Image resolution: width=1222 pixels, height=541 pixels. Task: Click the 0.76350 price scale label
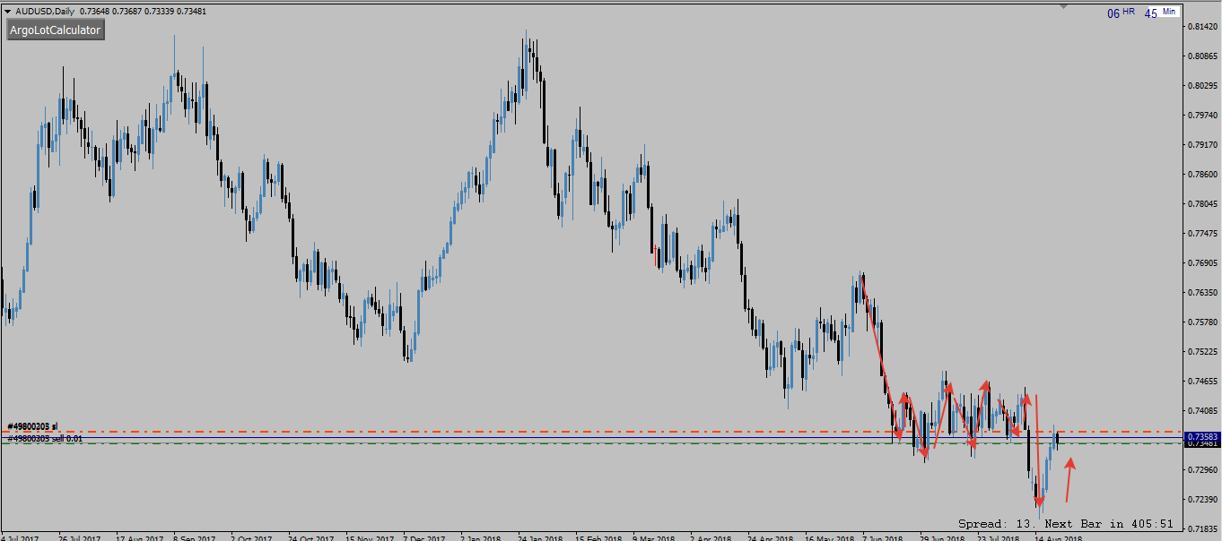(x=1202, y=293)
